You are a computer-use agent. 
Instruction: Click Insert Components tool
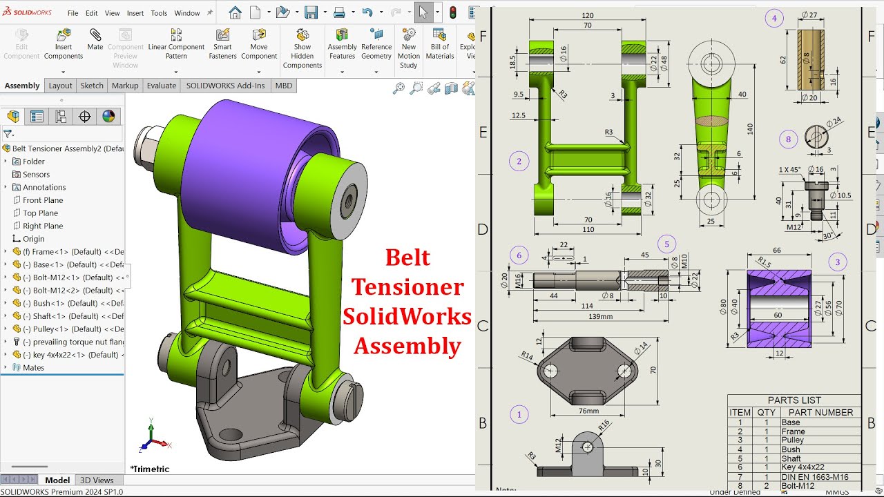click(64, 43)
